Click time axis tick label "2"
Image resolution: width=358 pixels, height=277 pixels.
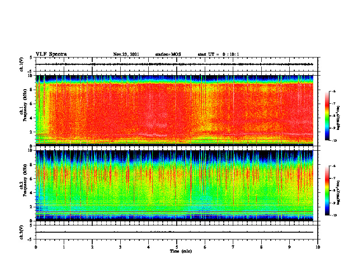92,247
